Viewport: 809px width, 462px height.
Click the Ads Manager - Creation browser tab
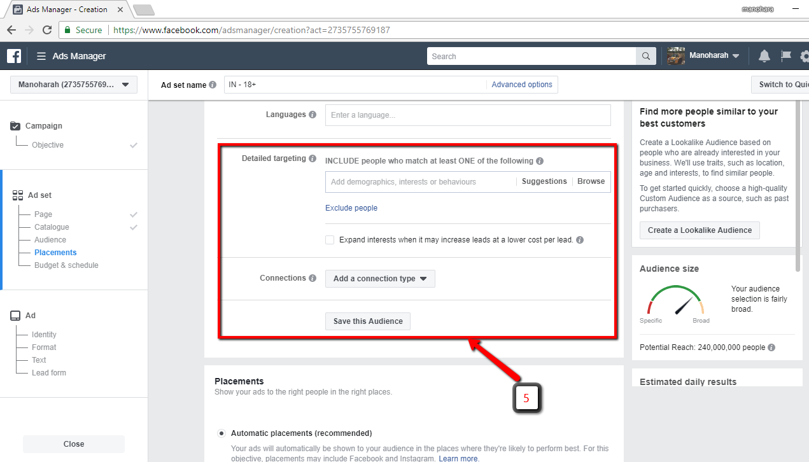point(67,10)
